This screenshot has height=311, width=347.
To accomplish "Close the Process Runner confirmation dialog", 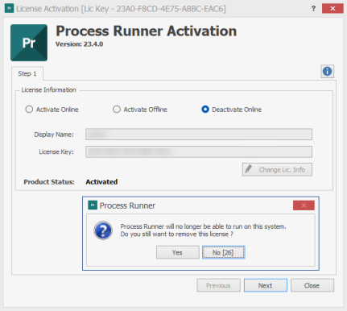I will [304, 205].
